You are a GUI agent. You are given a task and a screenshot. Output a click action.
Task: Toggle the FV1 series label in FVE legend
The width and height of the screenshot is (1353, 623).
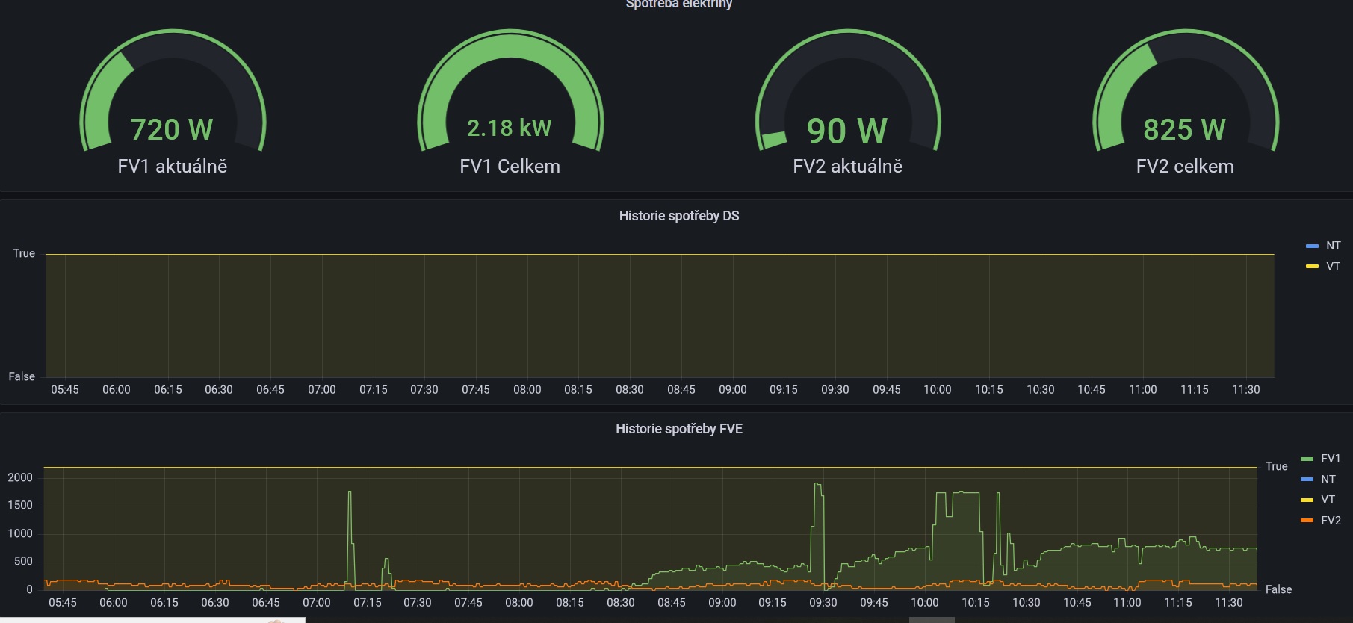point(1330,459)
